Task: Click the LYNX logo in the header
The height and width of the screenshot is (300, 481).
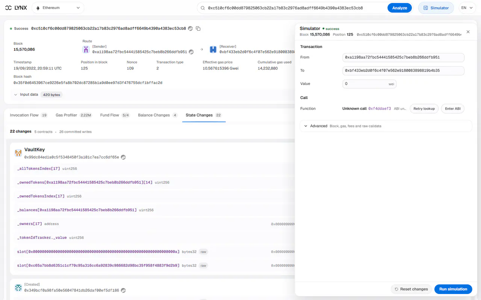Action: click(16, 8)
